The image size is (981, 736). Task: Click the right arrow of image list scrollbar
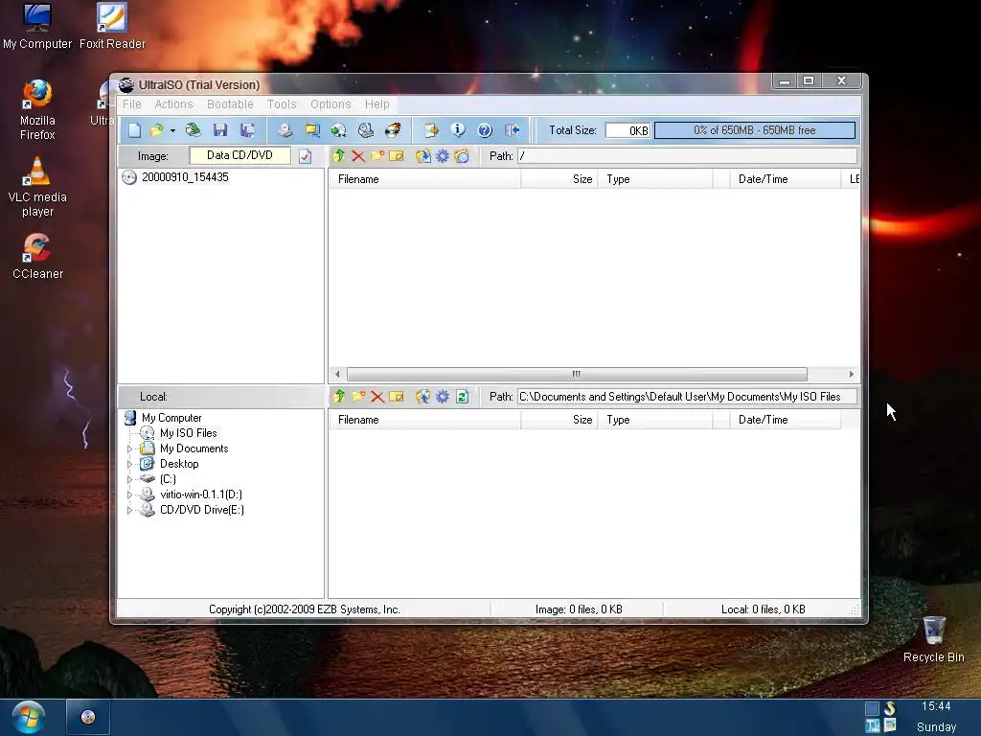pyautogui.click(x=851, y=374)
